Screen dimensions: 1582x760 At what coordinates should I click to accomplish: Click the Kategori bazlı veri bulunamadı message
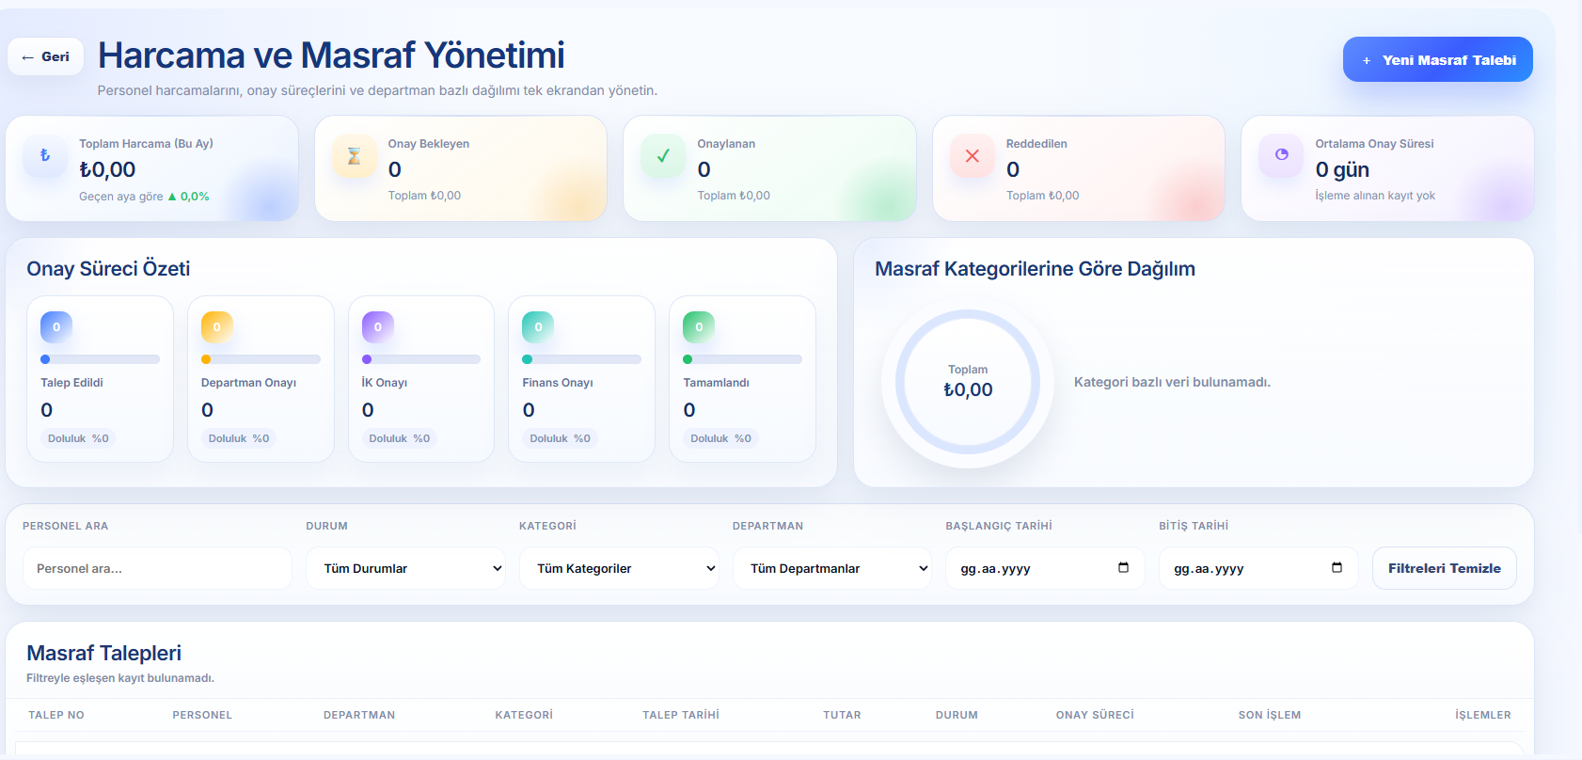pyautogui.click(x=1172, y=382)
